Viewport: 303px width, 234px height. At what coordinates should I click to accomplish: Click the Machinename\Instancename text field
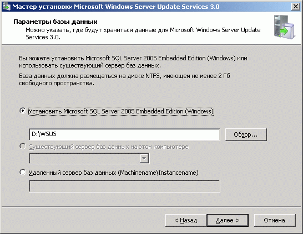[124, 186]
